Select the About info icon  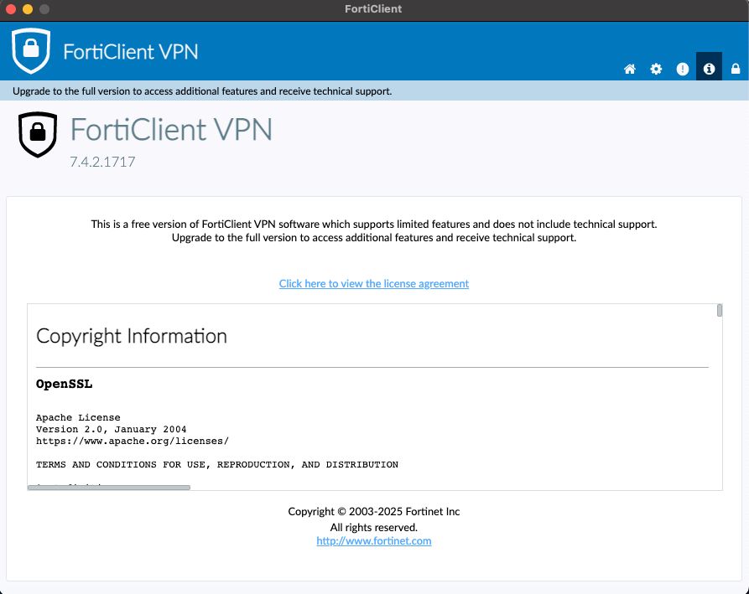point(709,69)
